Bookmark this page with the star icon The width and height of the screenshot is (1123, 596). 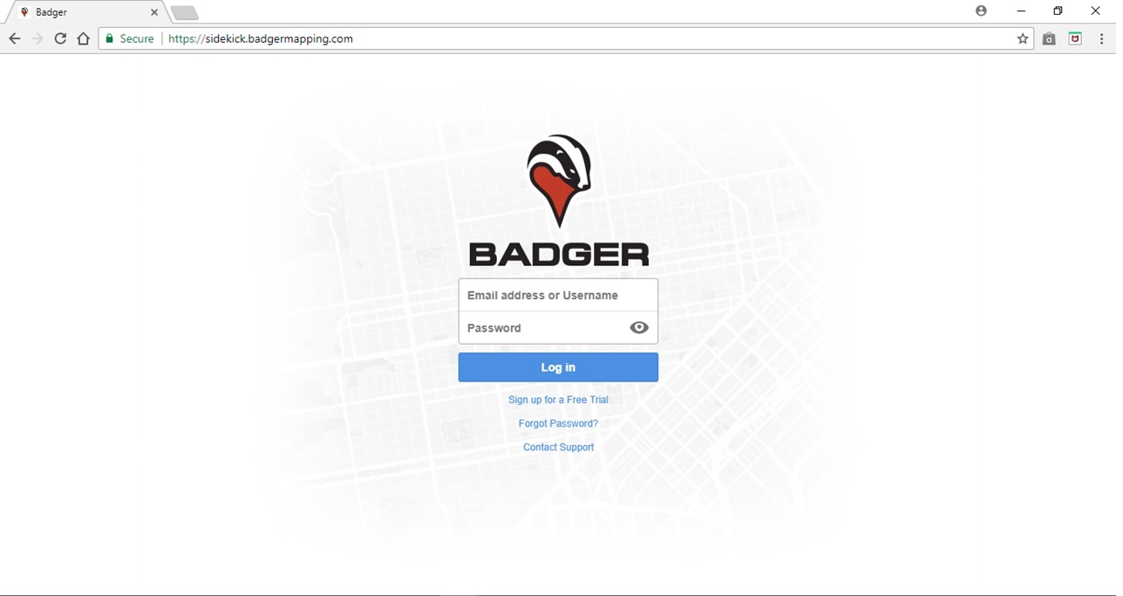pyautogui.click(x=1023, y=38)
